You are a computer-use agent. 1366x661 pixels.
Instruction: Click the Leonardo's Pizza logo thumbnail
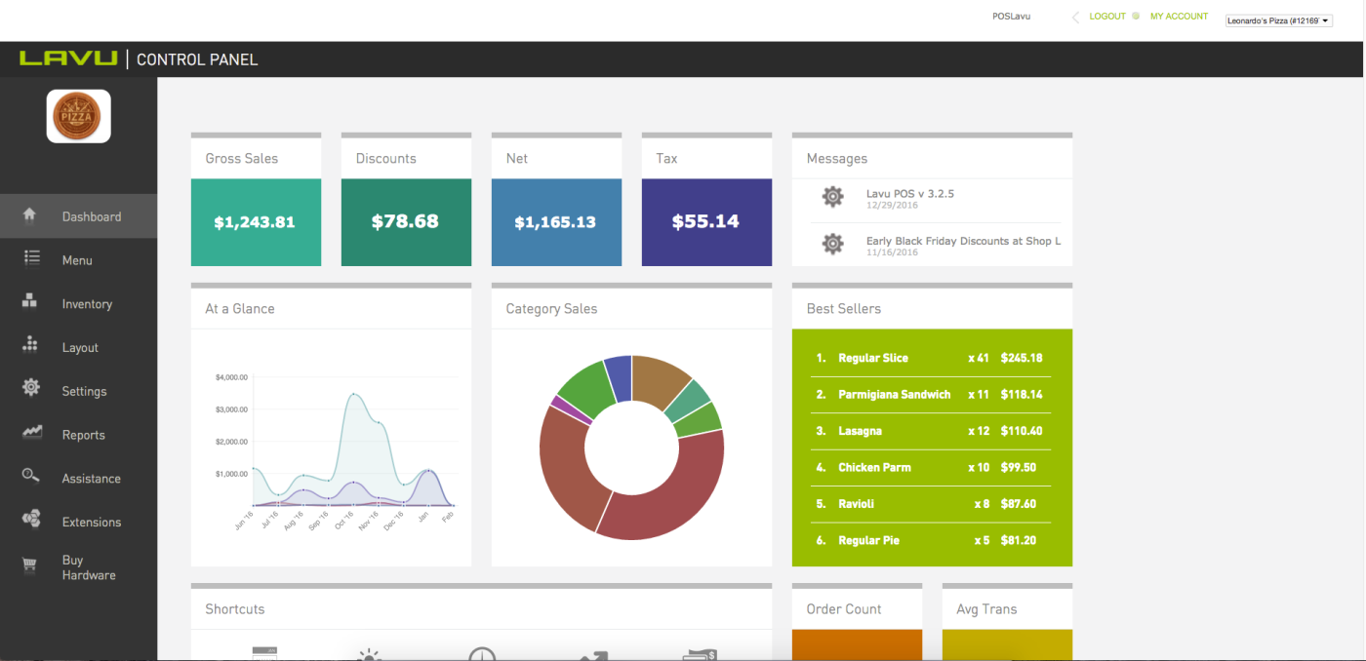click(x=78, y=116)
